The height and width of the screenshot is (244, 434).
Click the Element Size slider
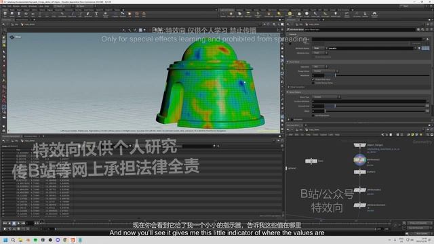(375, 106)
